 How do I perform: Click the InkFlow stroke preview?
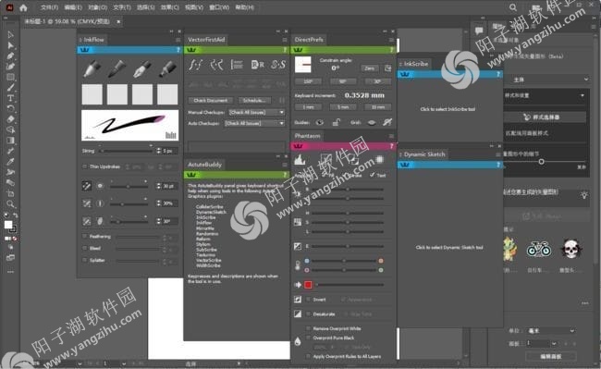[x=130, y=125]
